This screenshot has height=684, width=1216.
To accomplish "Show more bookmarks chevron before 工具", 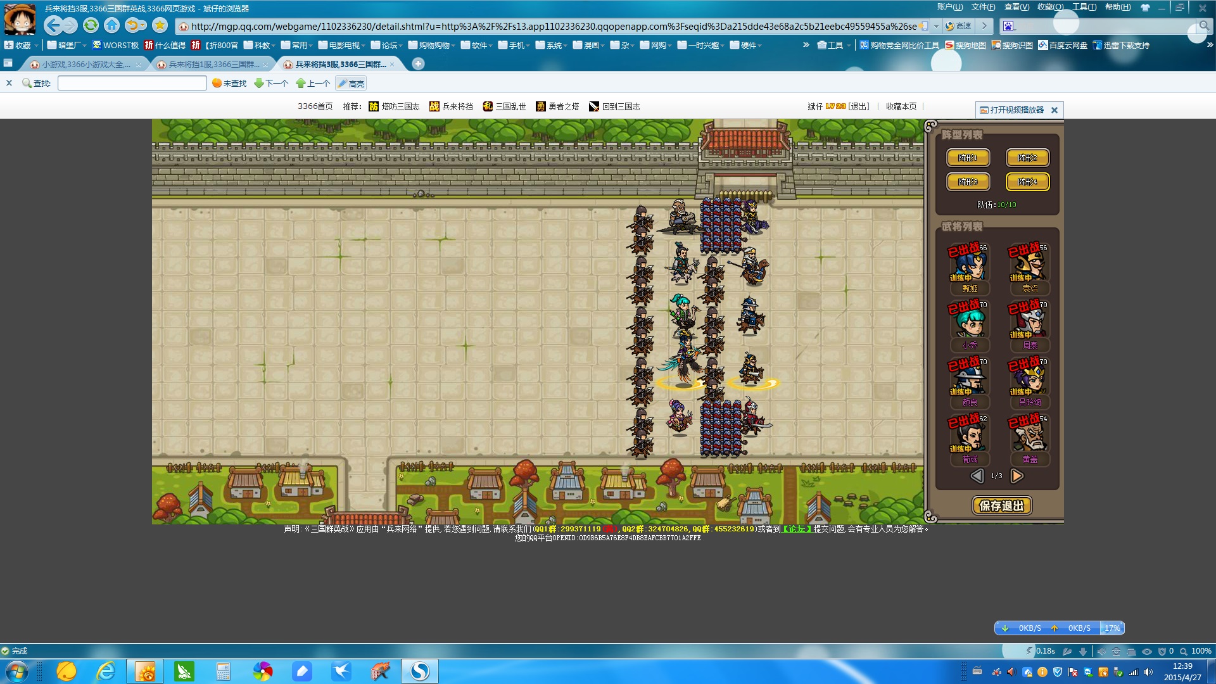I will pos(806,45).
